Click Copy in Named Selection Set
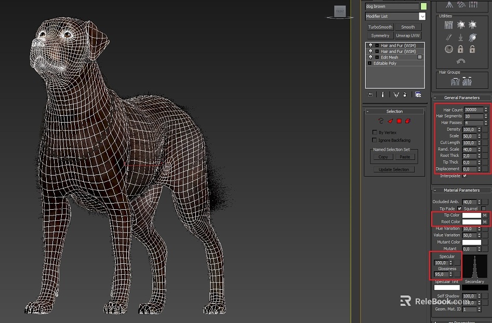The image size is (492, 323). point(383,157)
